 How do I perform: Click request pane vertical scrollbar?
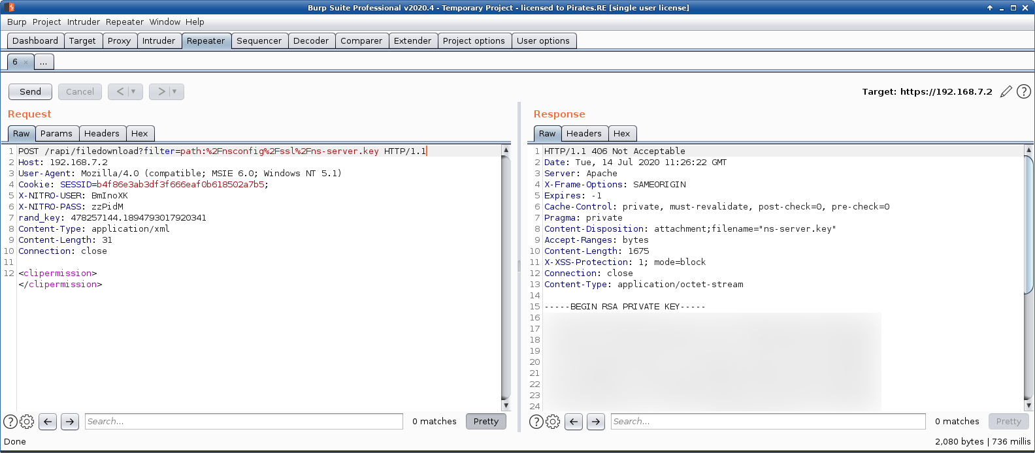[506, 277]
